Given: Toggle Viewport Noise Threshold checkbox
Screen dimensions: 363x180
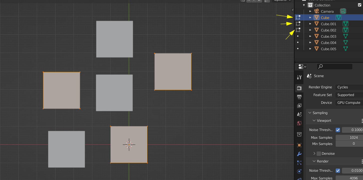Looking at the screenshot, I should pos(338,130).
